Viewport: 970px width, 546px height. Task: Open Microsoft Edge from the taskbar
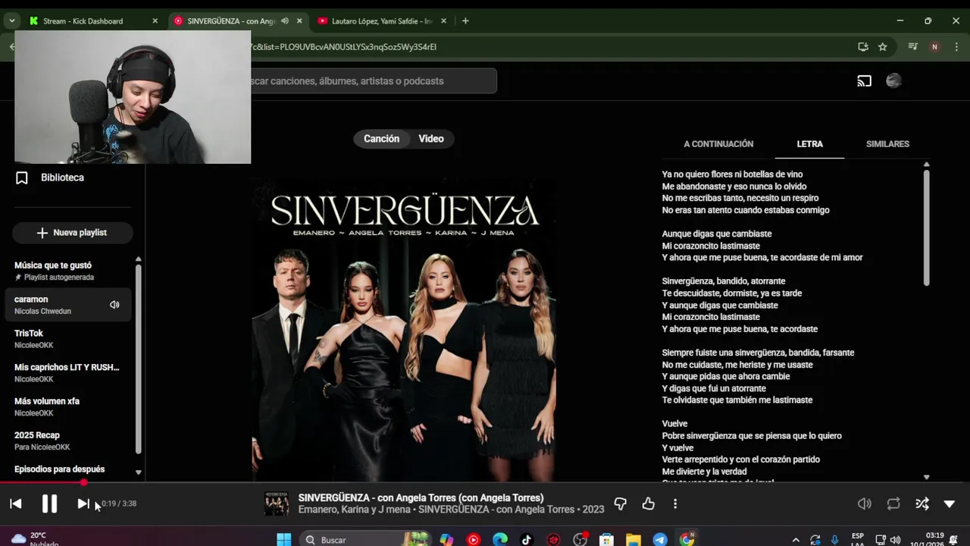(x=500, y=540)
